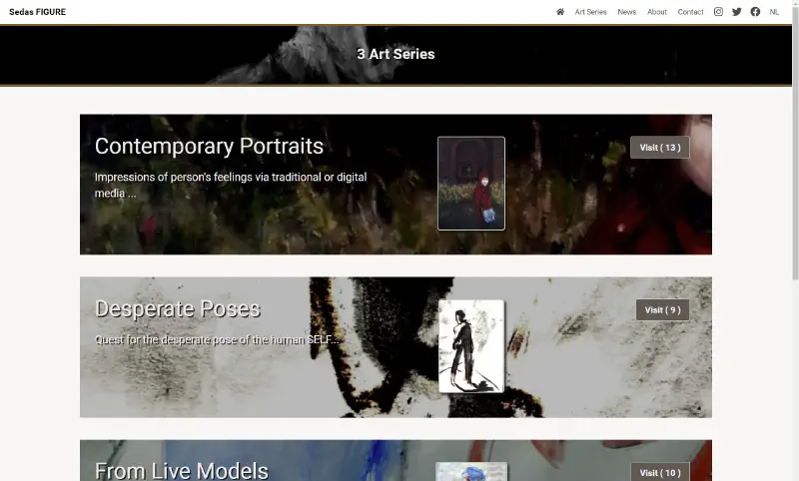Open the Instagram profile icon

[x=718, y=12]
